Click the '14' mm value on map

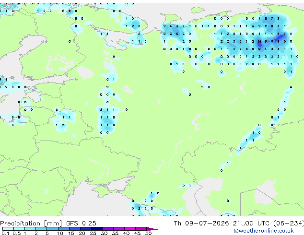point(259,41)
